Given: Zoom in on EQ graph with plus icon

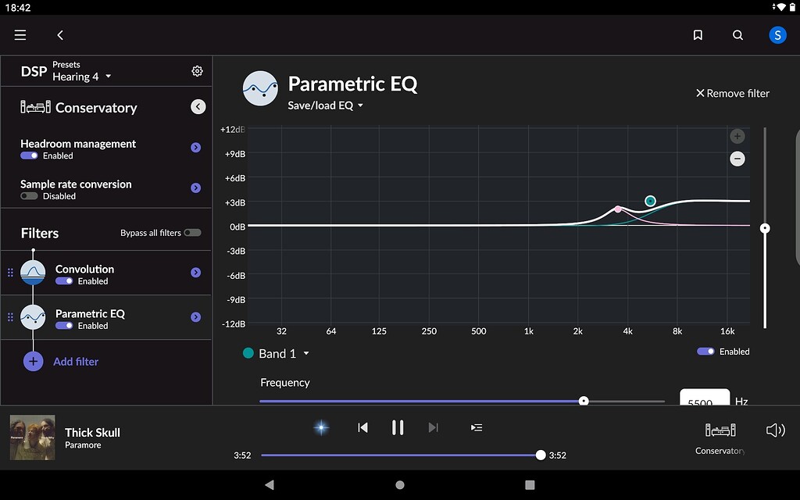Looking at the screenshot, I should point(737,135).
